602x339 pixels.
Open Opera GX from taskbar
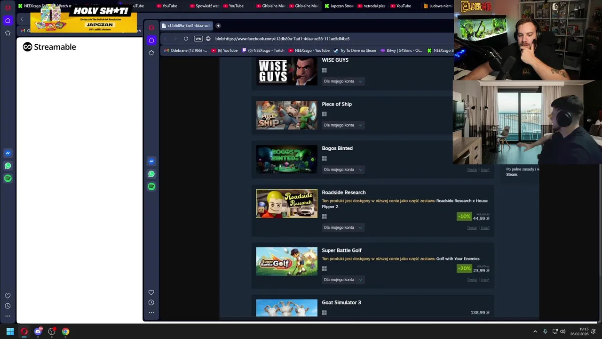click(24, 331)
